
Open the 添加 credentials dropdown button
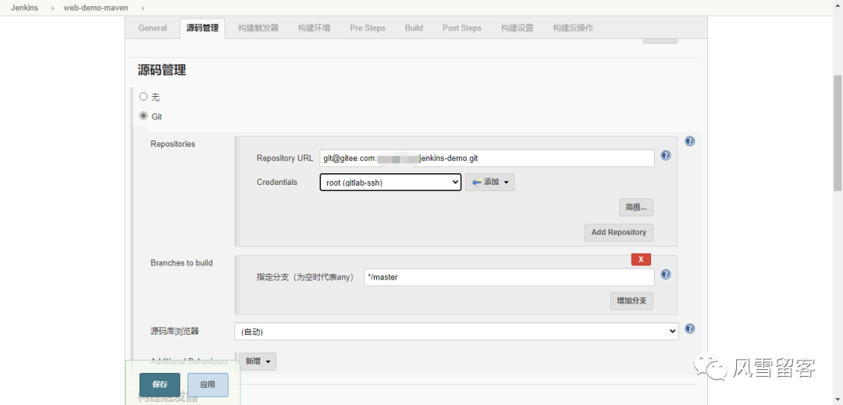(489, 182)
